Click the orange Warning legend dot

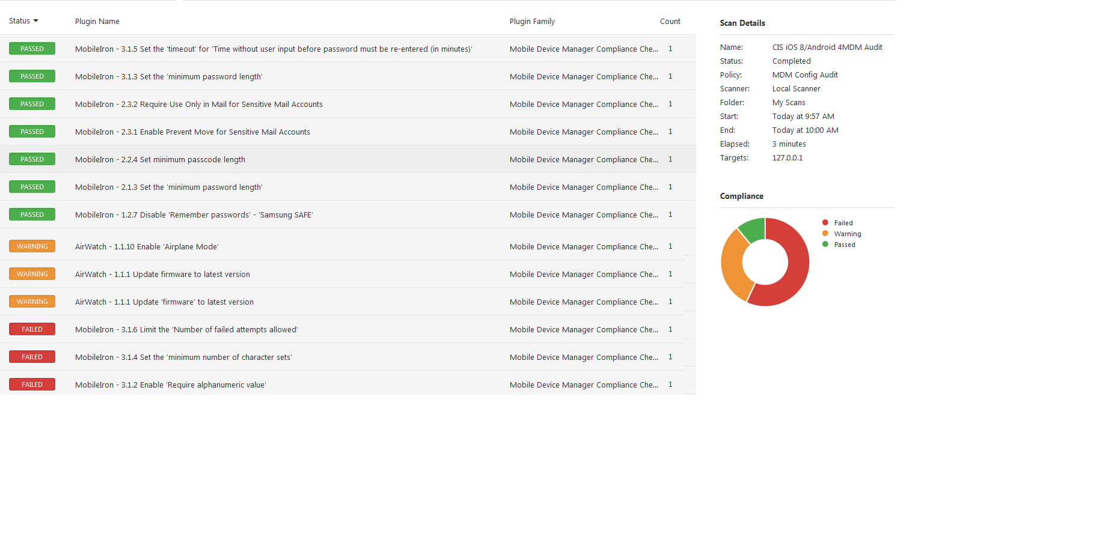coord(825,233)
